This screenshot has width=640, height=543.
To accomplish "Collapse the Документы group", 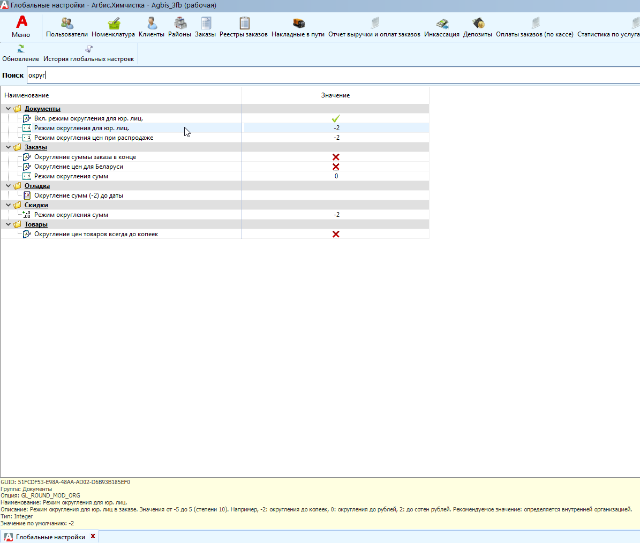I will 8,109.
